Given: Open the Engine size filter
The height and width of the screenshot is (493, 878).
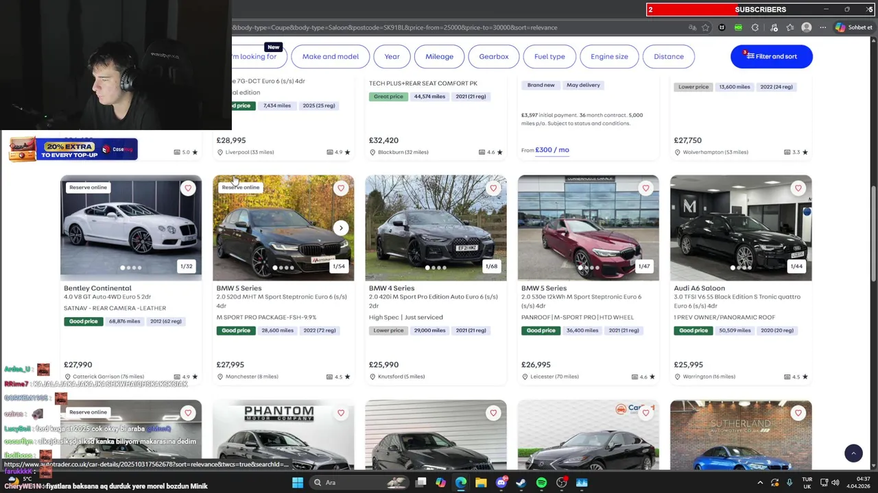Looking at the screenshot, I should click(609, 57).
